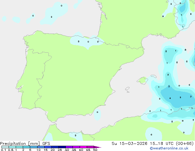Click the "45" legend scale label
Viewport: 195px width, 151px height.
tap(88, 150)
